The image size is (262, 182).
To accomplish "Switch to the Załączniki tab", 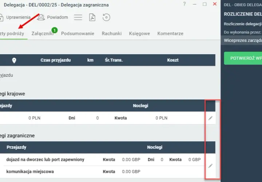I will coord(43,33).
